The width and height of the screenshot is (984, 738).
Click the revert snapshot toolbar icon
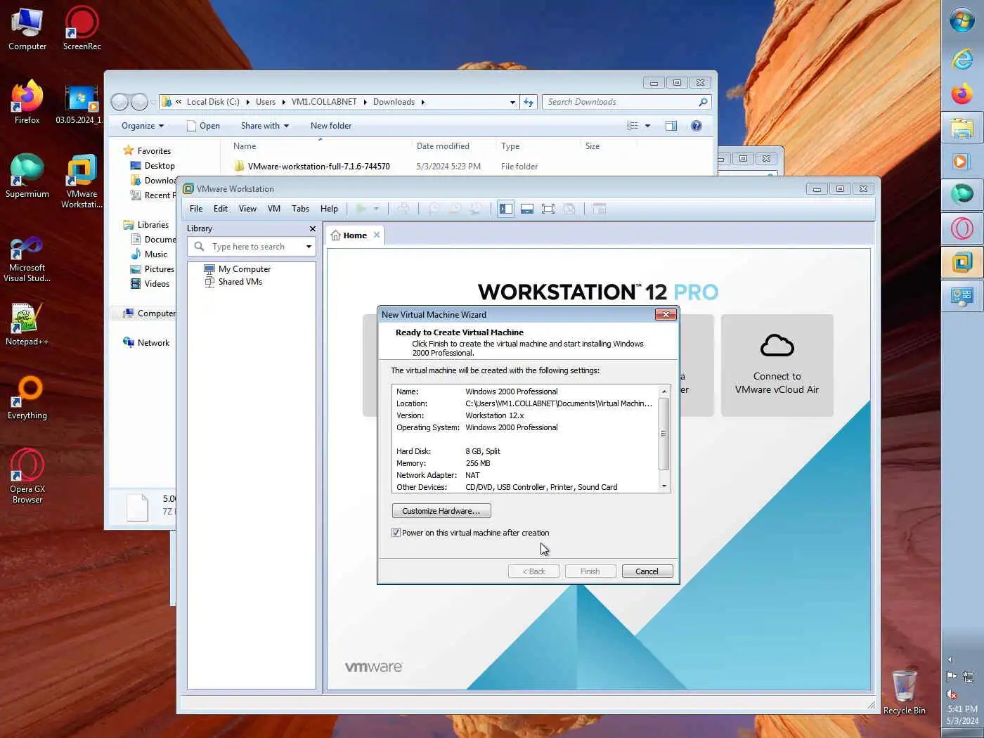(455, 209)
